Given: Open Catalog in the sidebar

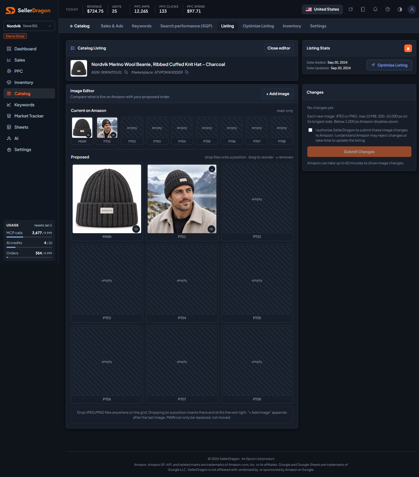Looking at the screenshot, I should [x=29, y=94].
